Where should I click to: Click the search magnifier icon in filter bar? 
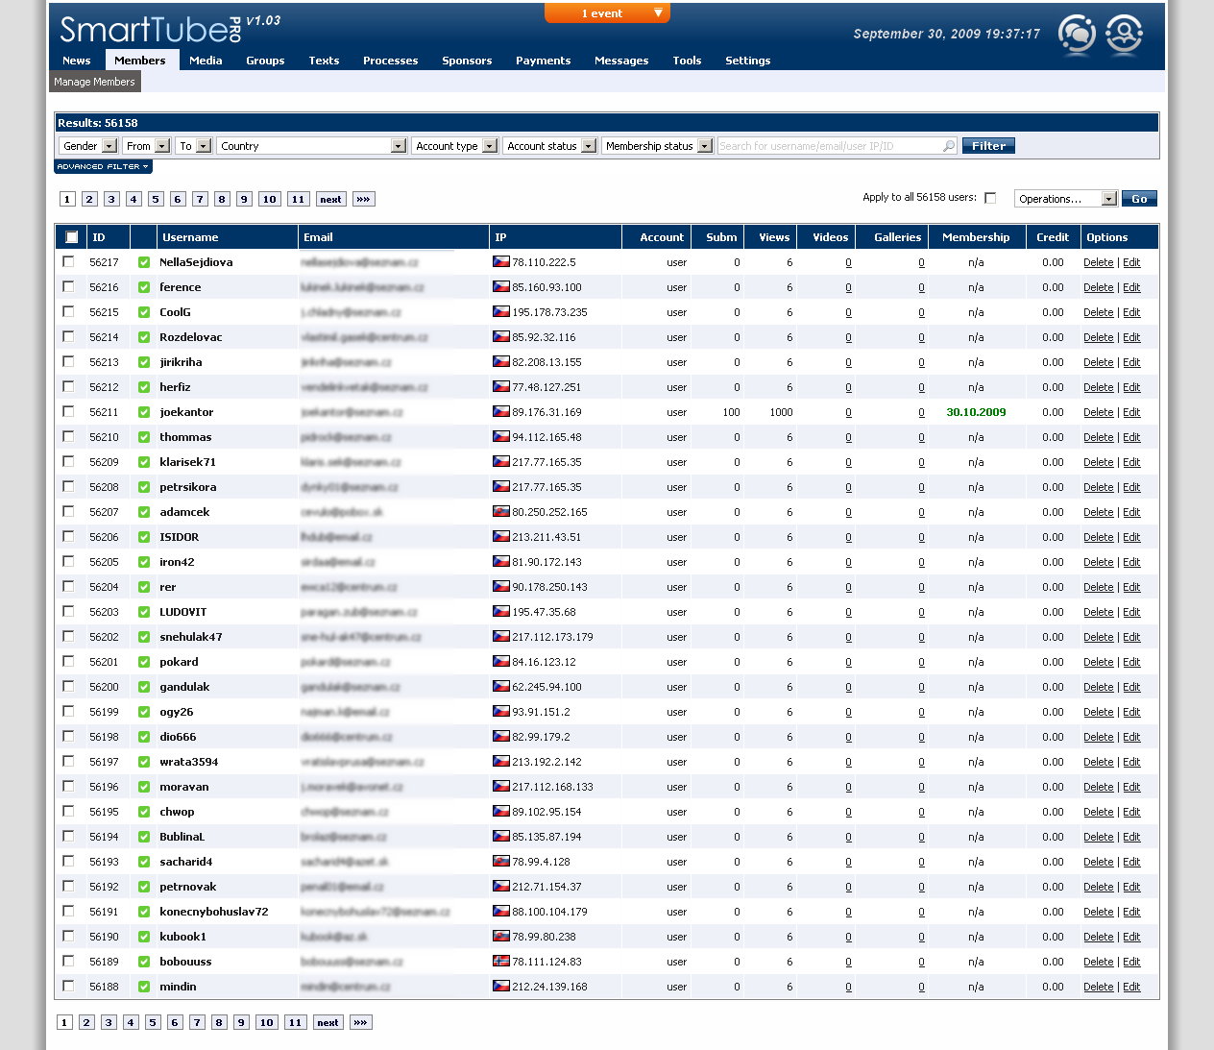(949, 146)
